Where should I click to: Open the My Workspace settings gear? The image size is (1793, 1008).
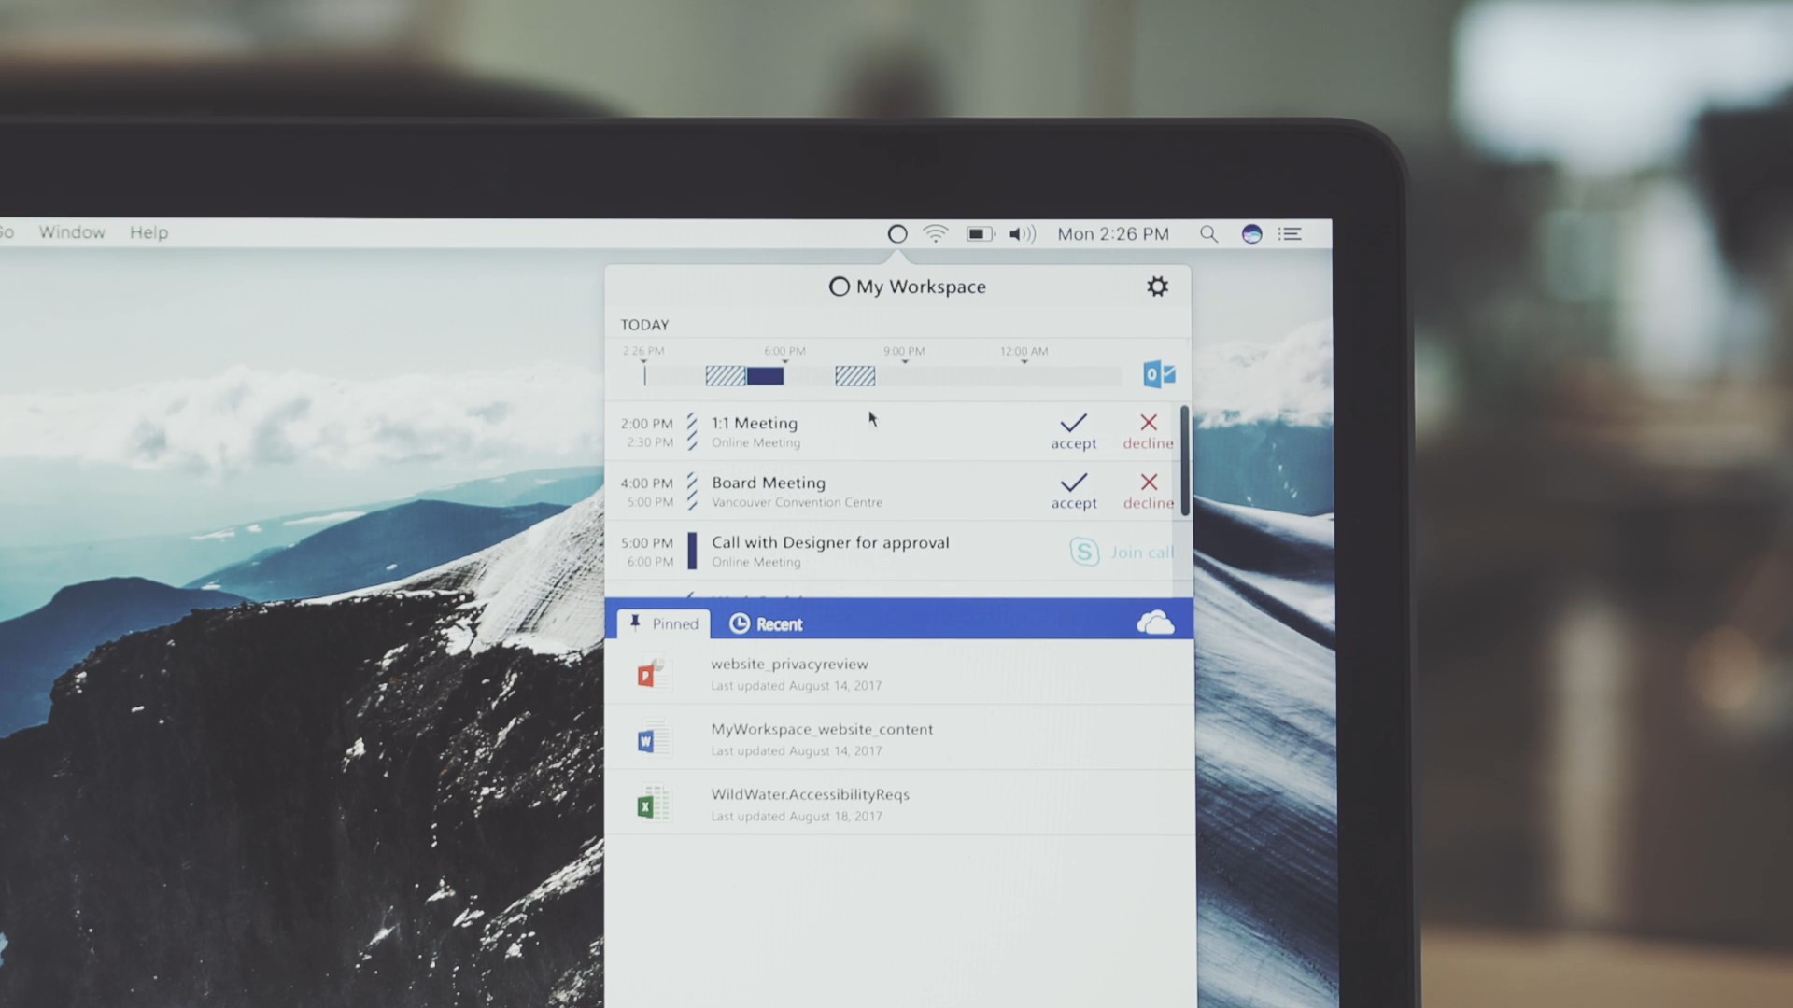[x=1158, y=287]
